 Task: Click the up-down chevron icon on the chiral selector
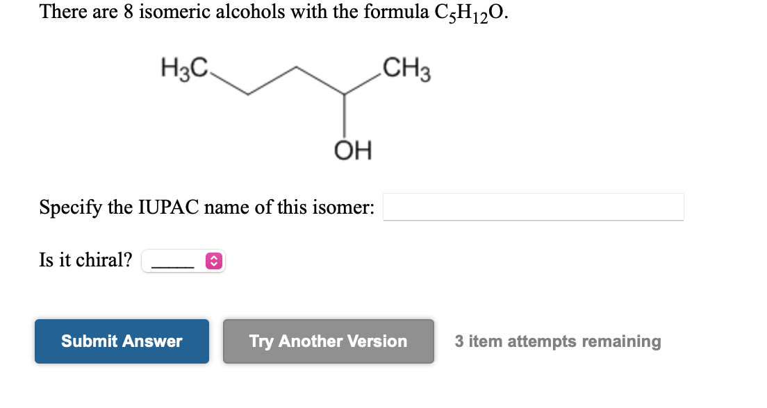click(x=214, y=261)
